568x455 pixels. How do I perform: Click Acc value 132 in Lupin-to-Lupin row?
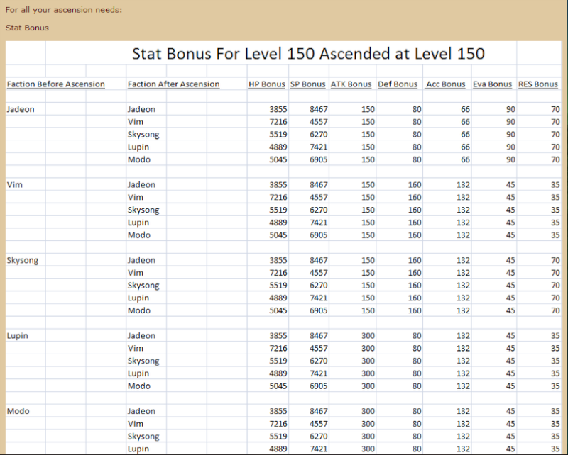coord(464,373)
